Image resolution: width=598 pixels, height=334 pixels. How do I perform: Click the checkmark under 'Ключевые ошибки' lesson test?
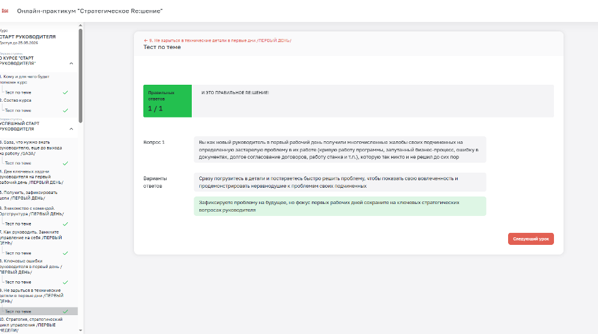coord(65,283)
